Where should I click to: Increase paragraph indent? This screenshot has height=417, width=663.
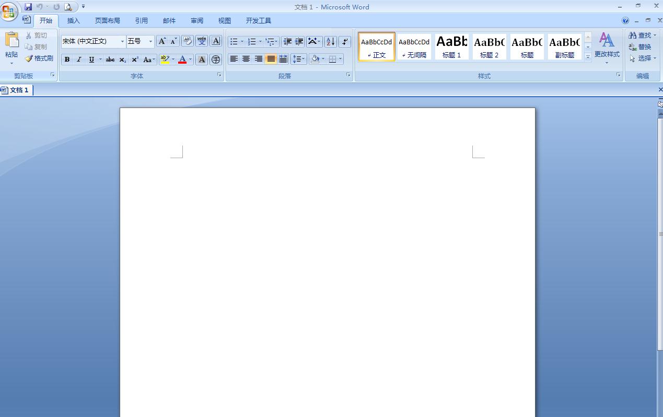pos(299,41)
